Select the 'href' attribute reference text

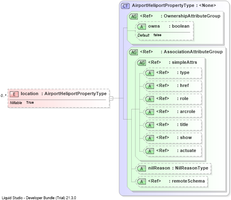184,85
